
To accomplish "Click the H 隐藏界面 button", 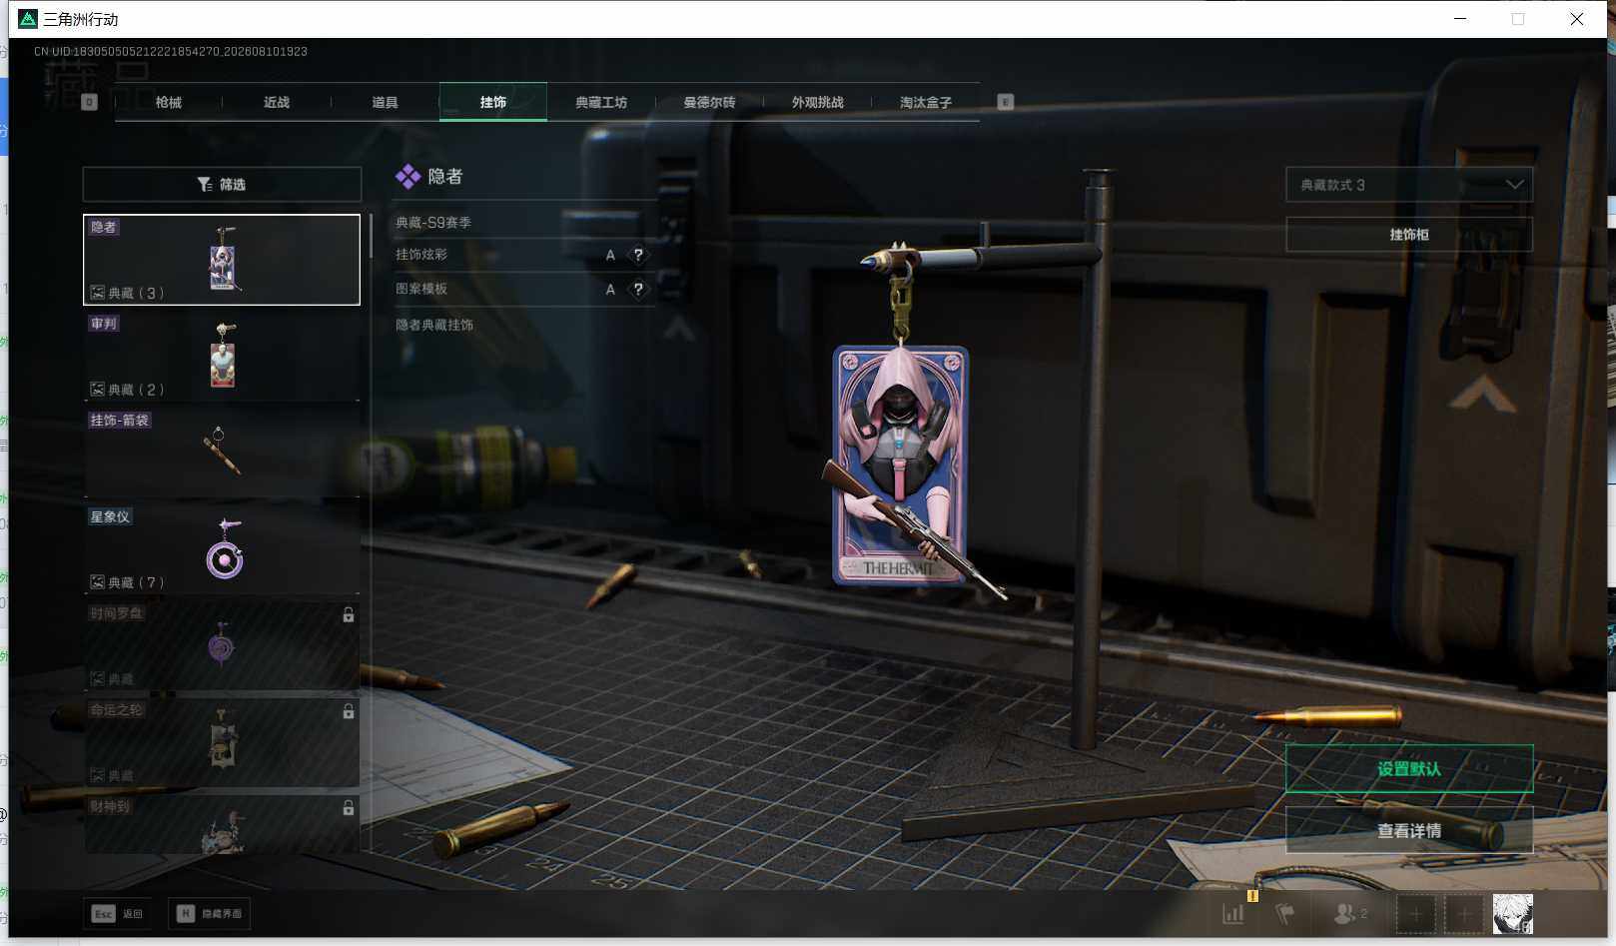I will [209, 913].
